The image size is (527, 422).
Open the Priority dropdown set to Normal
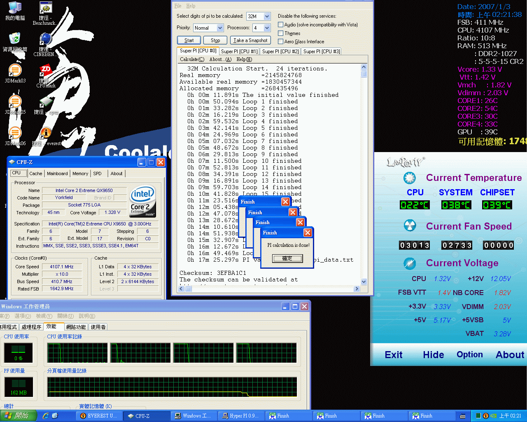tap(220, 28)
